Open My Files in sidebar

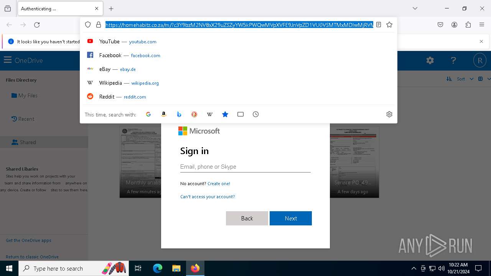25,95
